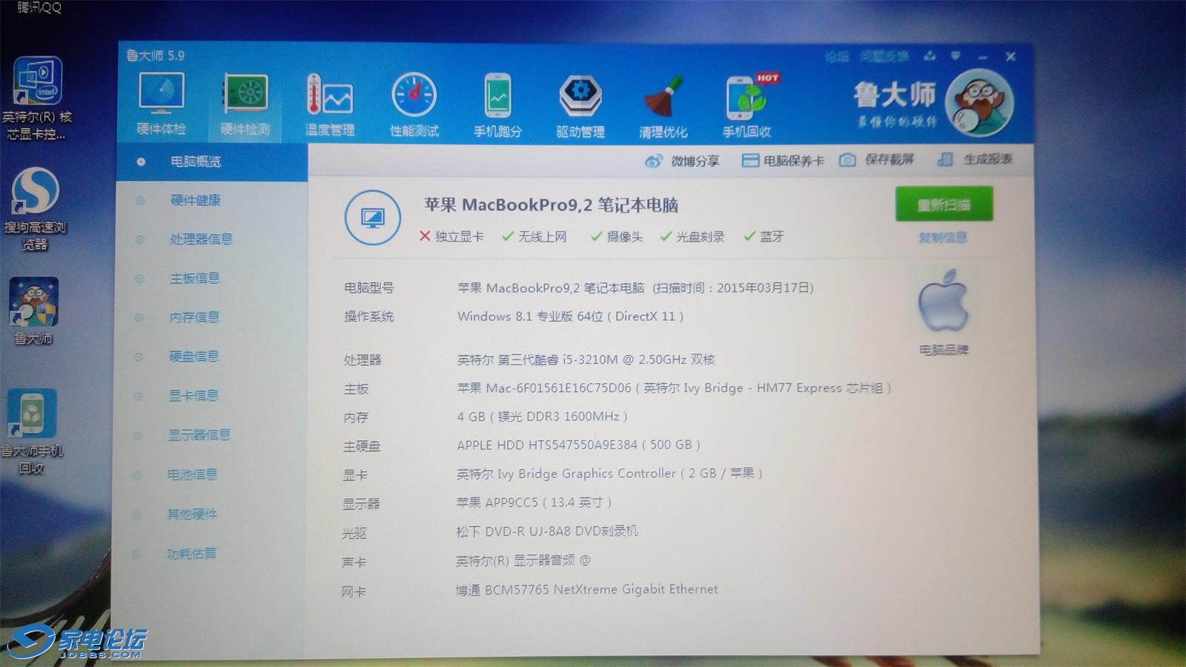The height and width of the screenshot is (667, 1186).
Task: Click the green 重新扫描 rescan button
Action: pyautogui.click(x=944, y=205)
